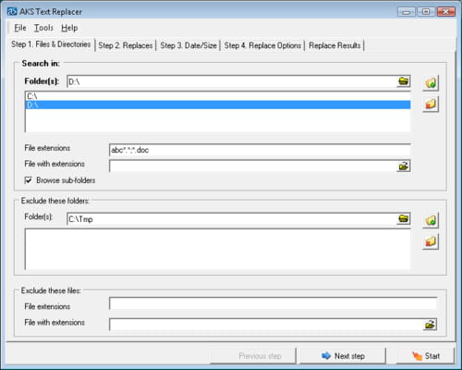Open the File menu
The image size is (462, 370).
click(20, 28)
